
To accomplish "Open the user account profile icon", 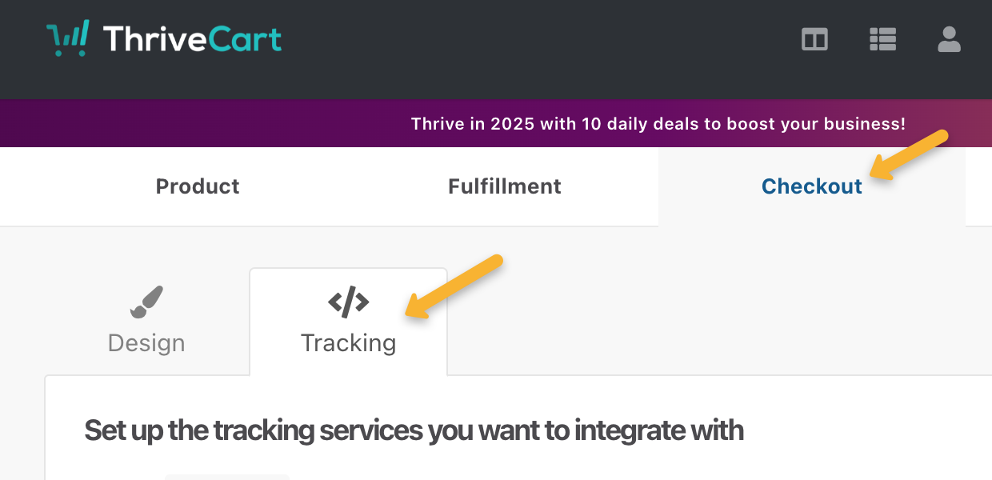I will coord(949,39).
